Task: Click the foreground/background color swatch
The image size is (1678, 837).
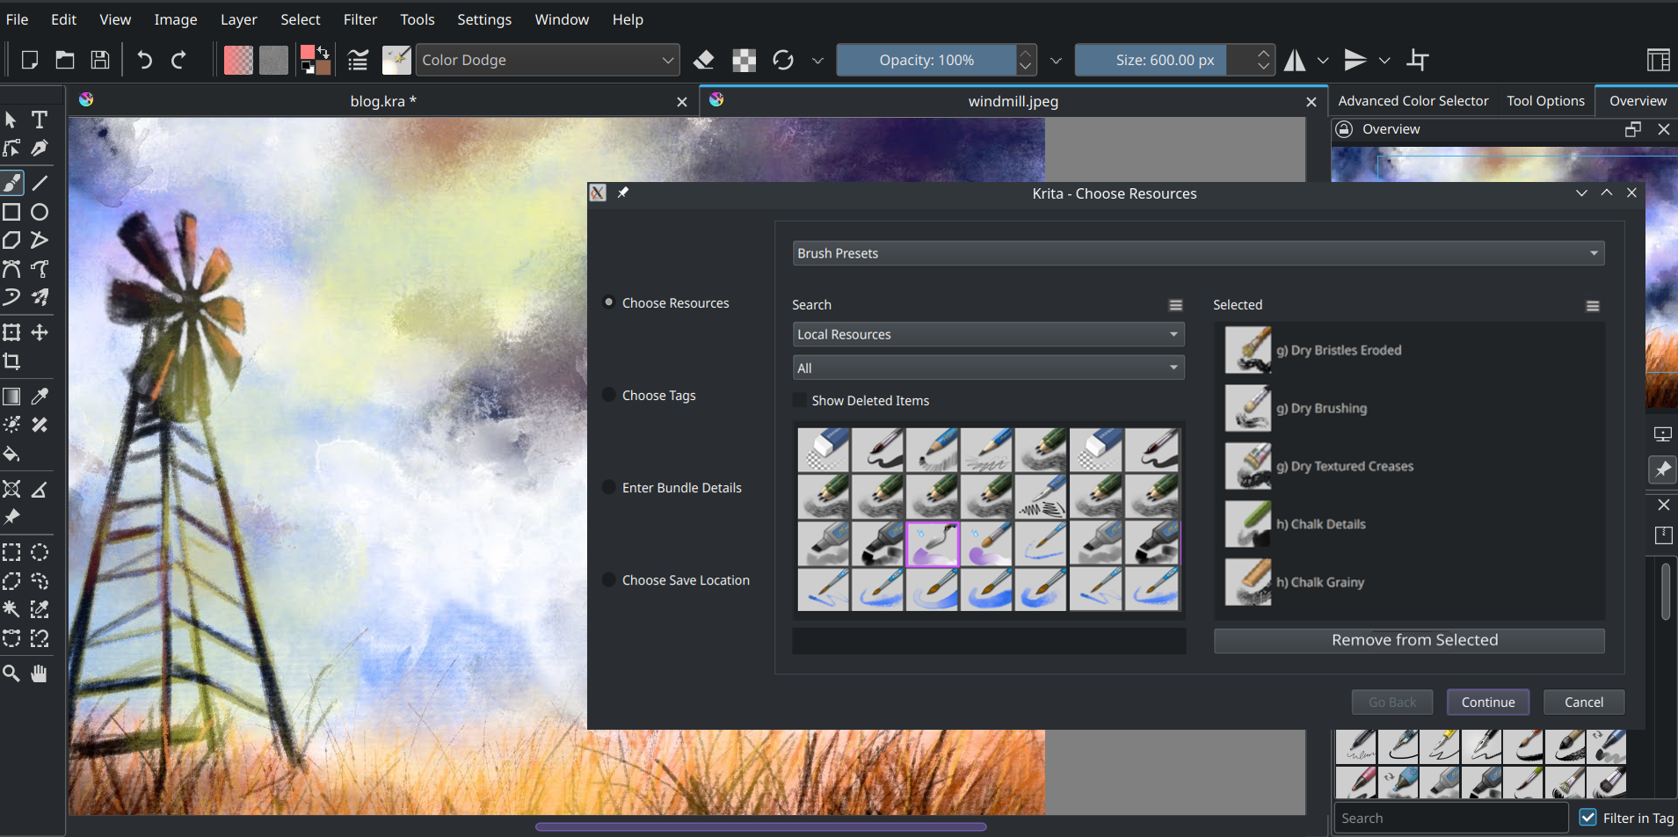Action: point(316,60)
